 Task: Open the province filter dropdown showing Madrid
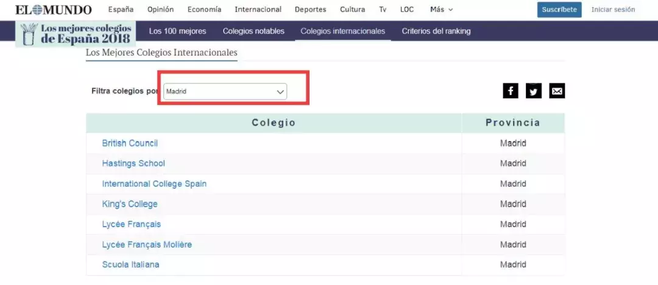pos(225,92)
